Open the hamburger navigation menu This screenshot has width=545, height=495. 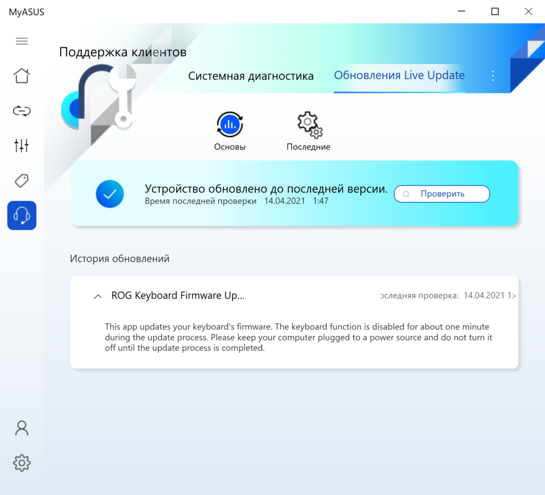click(x=21, y=42)
